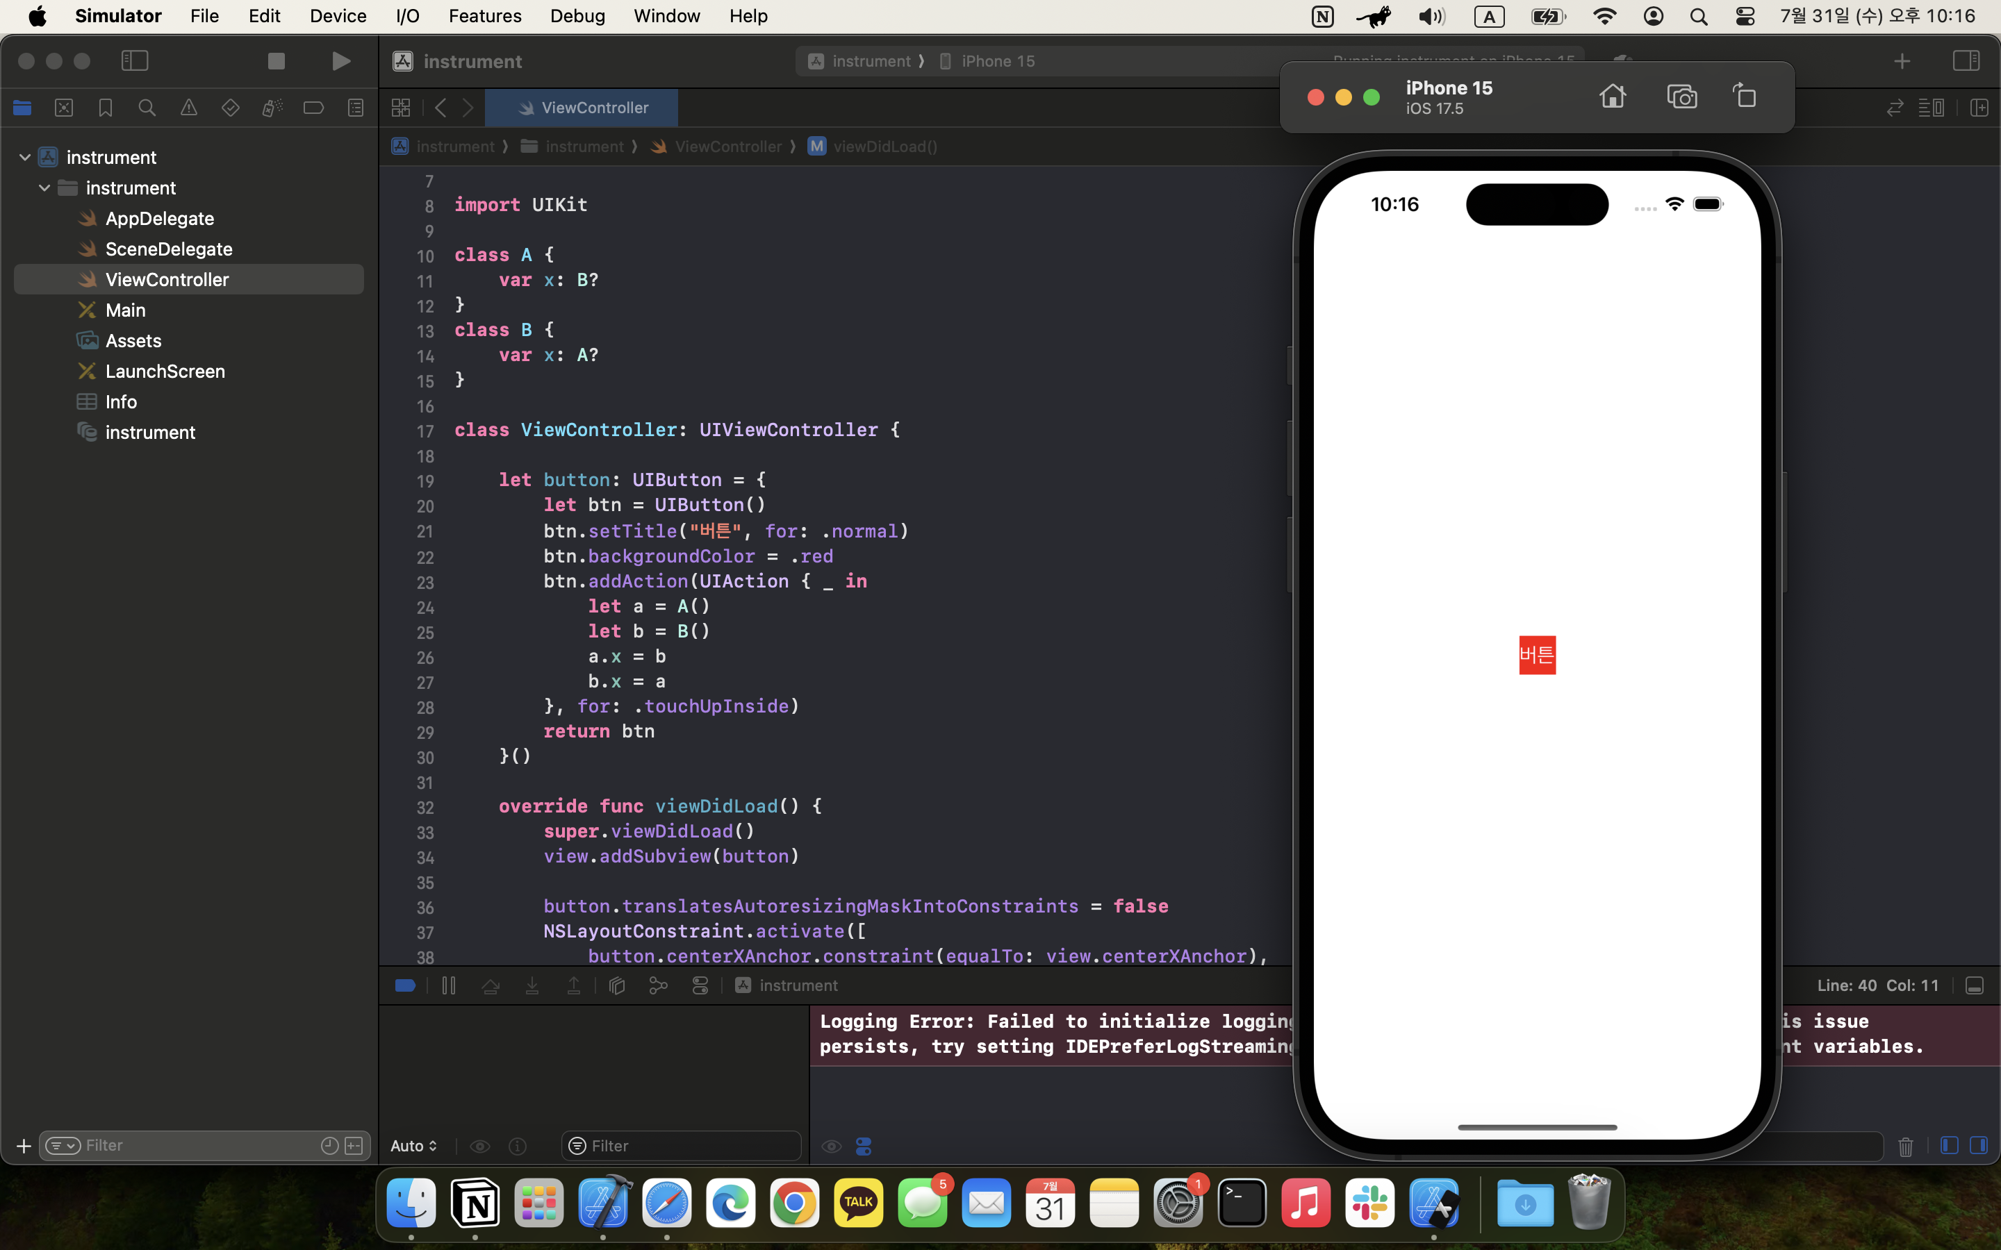Open the Test navigator diamond icon

[x=231, y=108]
